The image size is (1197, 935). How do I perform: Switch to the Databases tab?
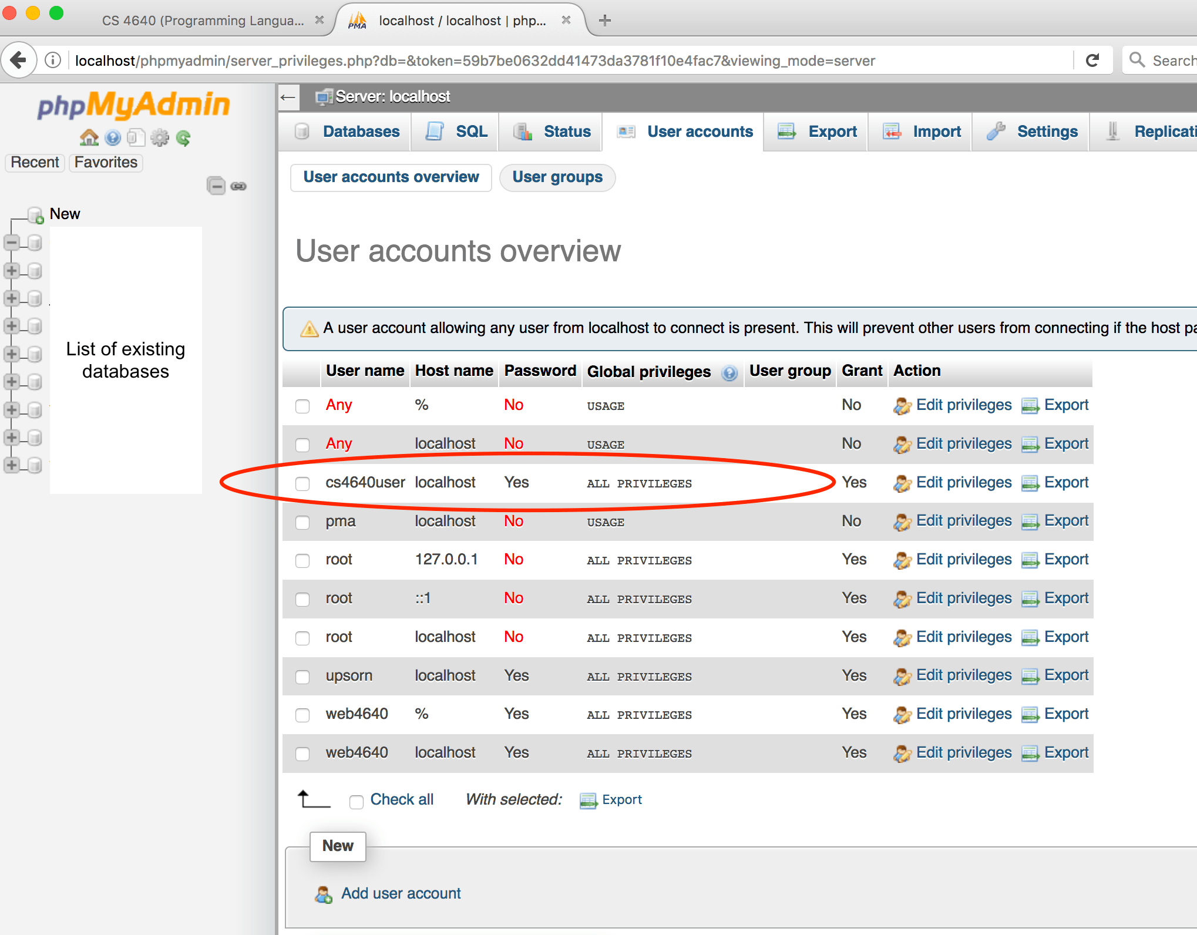pos(360,132)
